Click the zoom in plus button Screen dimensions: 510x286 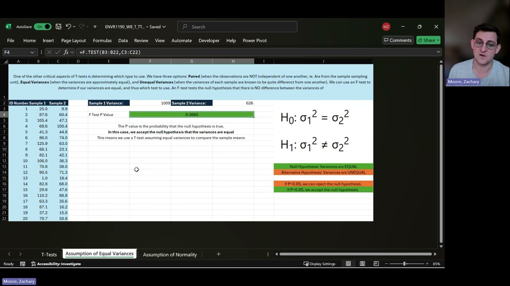427,264
